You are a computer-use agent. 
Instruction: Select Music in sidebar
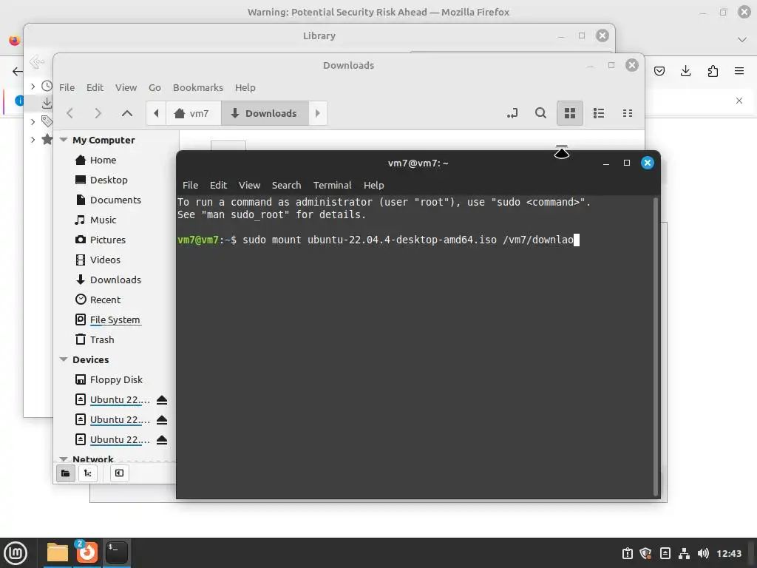coord(103,220)
